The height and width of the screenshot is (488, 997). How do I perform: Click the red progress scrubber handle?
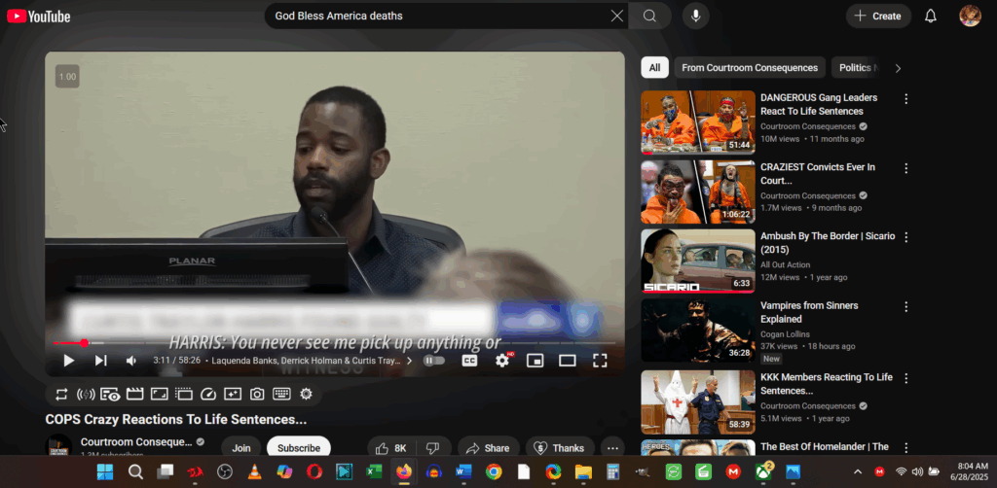[84, 343]
